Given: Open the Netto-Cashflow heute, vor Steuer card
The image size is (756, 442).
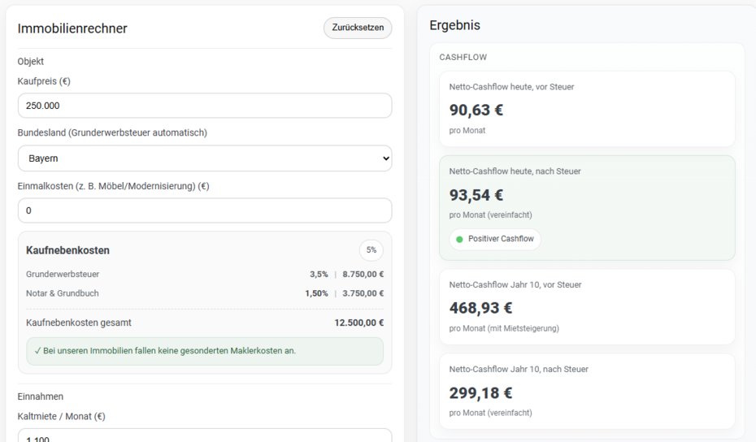Looking at the screenshot, I should coord(587,109).
